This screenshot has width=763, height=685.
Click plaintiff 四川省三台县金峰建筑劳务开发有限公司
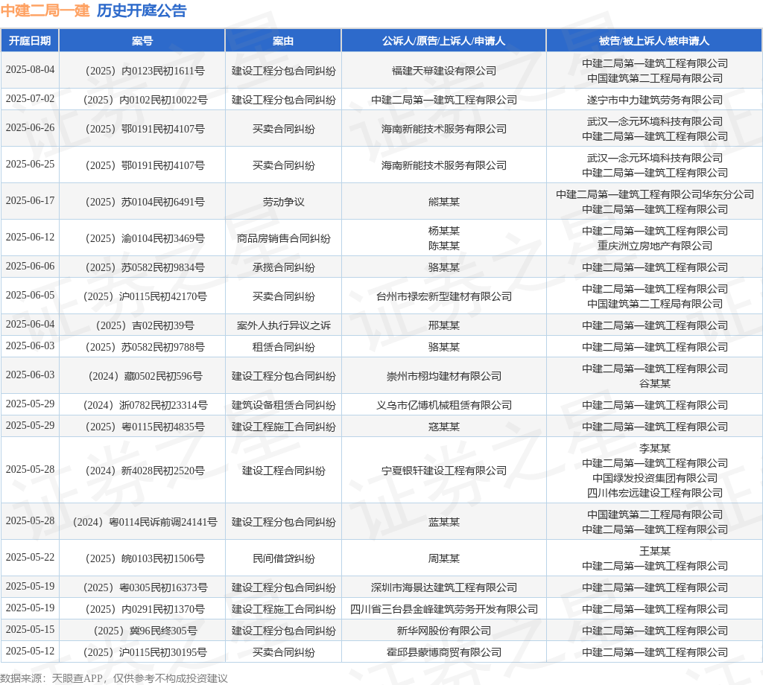coord(444,609)
